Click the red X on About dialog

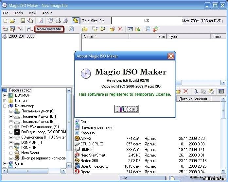coord(171,56)
